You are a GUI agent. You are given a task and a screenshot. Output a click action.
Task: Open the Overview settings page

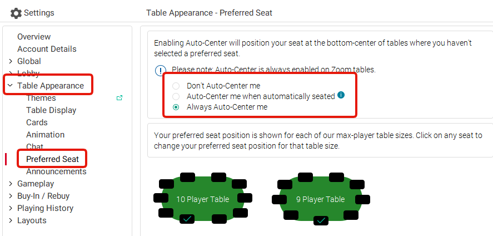34,37
